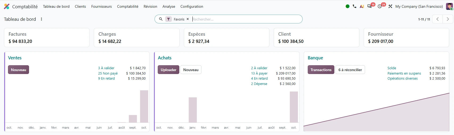The width and height of the screenshot is (454, 135).
Task: Open Opérations diverses link
Action: [403, 79]
